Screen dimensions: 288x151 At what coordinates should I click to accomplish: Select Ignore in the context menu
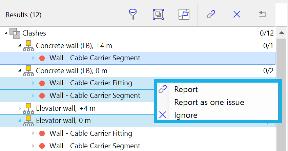pyautogui.click(x=186, y=115)
